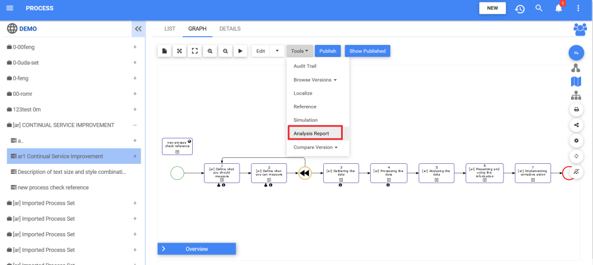Click the 'Analysing the data' task box
The width and height of the screenshot is (593, 265).
pos(436,173)
